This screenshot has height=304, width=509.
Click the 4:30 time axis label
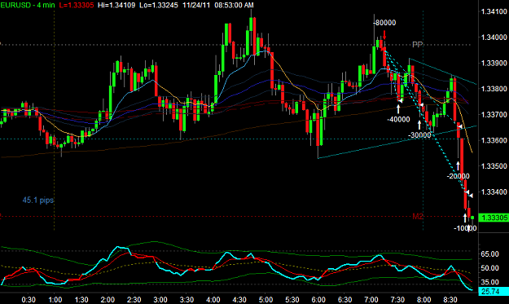coord(239,299)
